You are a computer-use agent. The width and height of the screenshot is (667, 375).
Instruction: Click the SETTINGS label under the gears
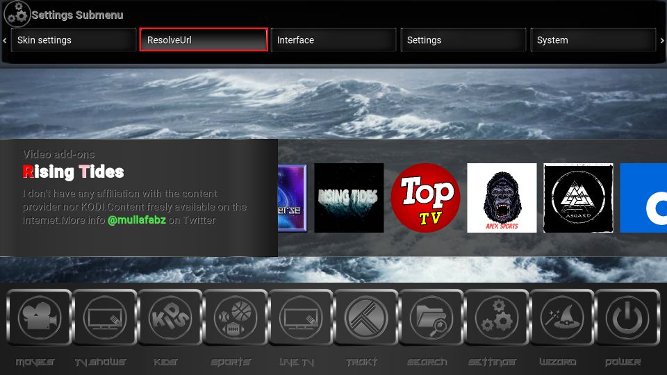tap(492, 362)
